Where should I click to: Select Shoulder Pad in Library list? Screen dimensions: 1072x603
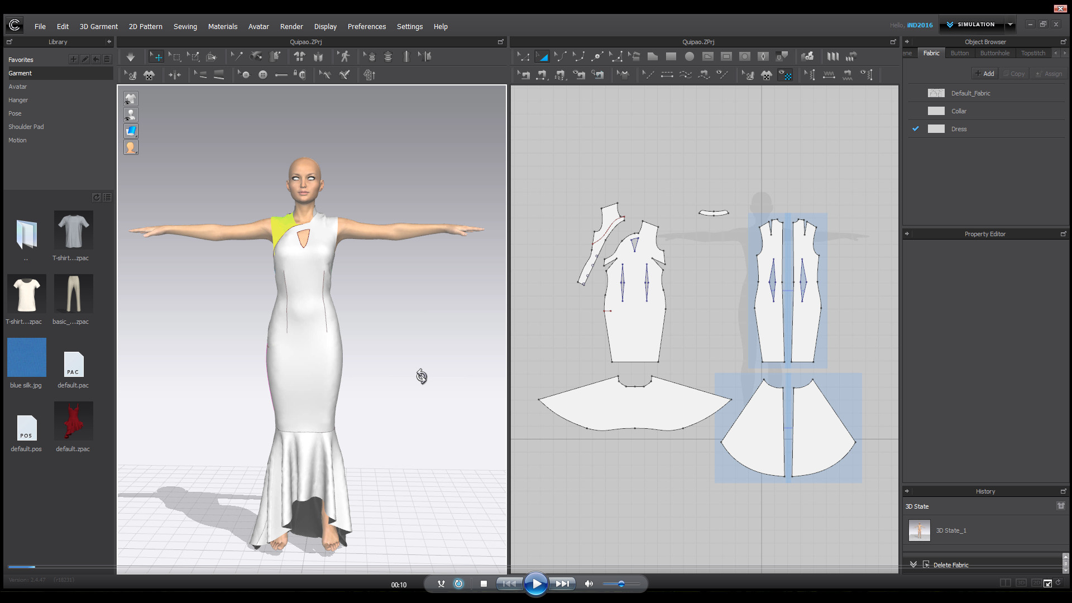pyautogui.click(x=26, y=127)
